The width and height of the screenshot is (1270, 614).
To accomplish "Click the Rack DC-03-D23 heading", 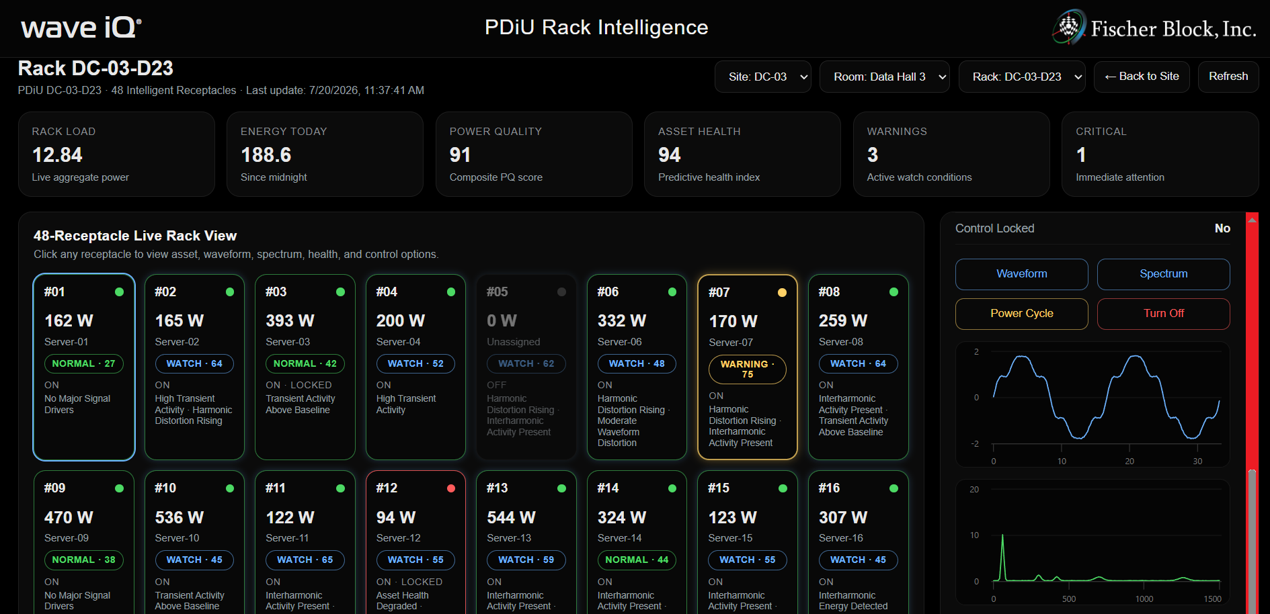I will coord(95,69).
